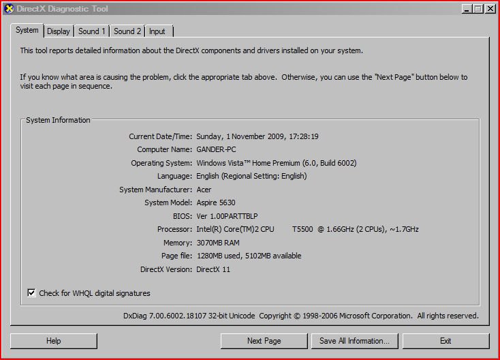Click Save All Information button
Image resolution: width=500 pixels, height=360 pixels.
(355, 341)
